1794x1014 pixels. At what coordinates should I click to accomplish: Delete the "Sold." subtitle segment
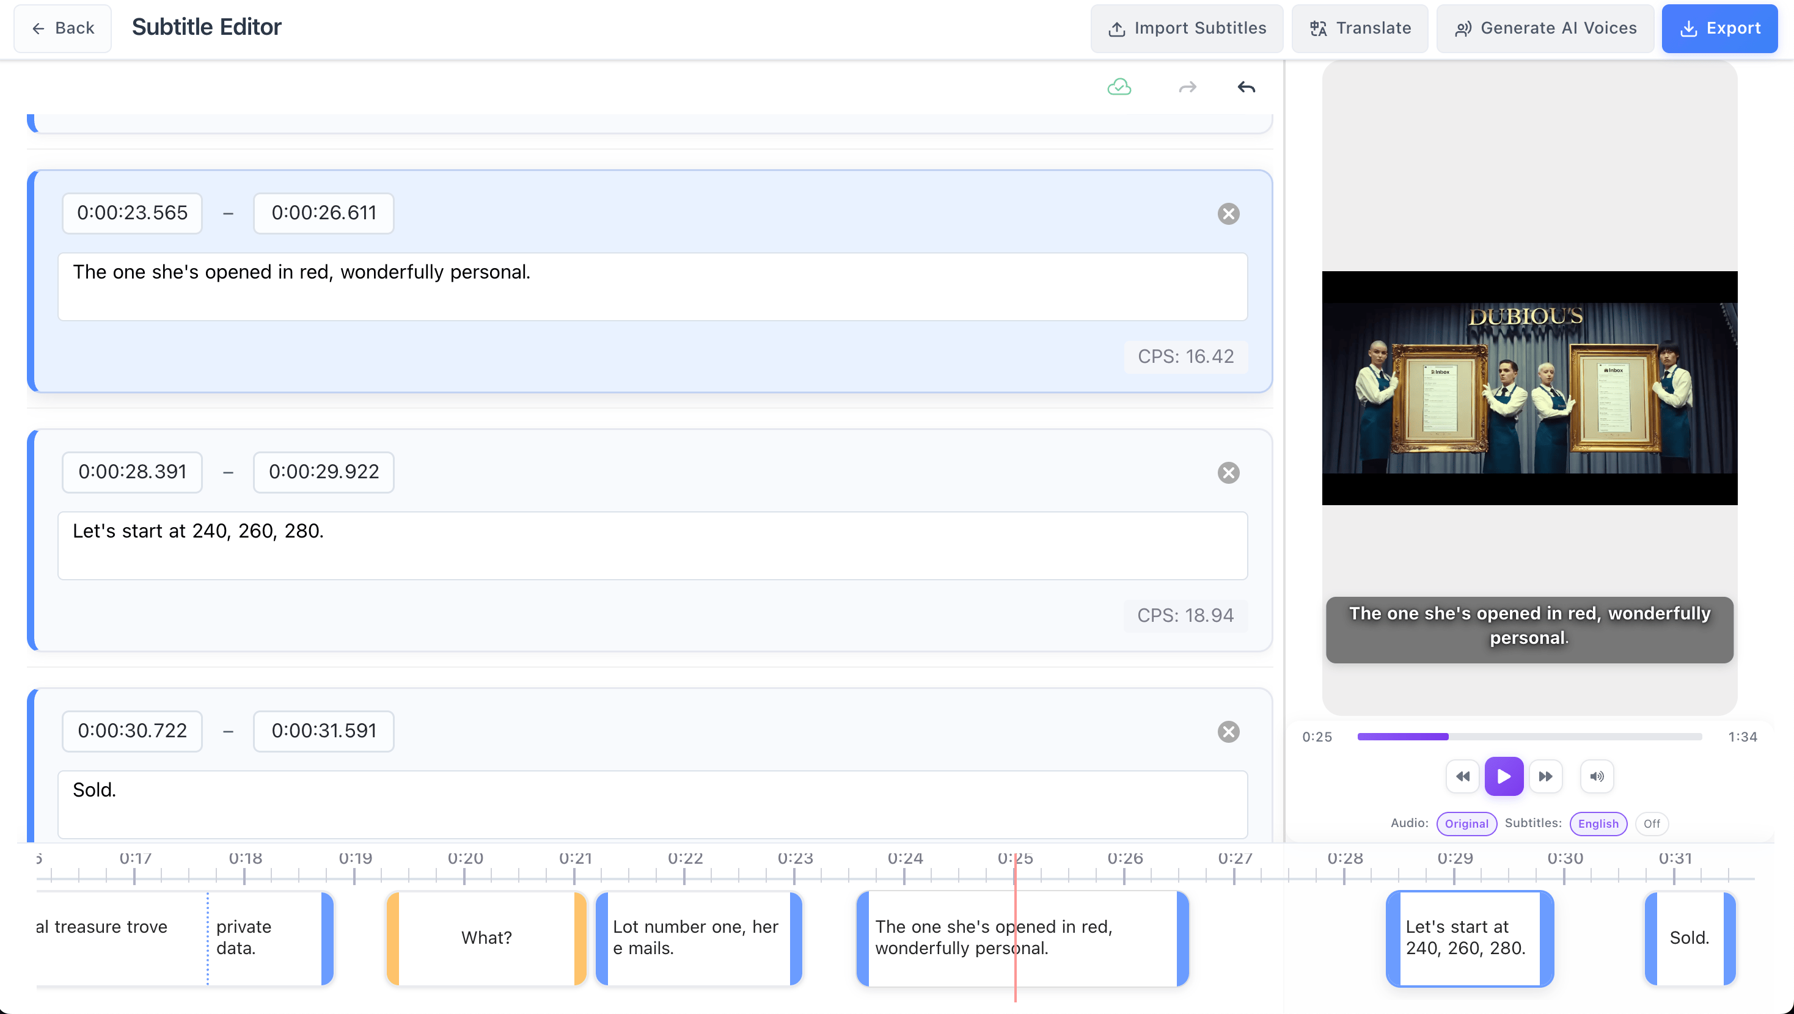(x=1229, y=732)
